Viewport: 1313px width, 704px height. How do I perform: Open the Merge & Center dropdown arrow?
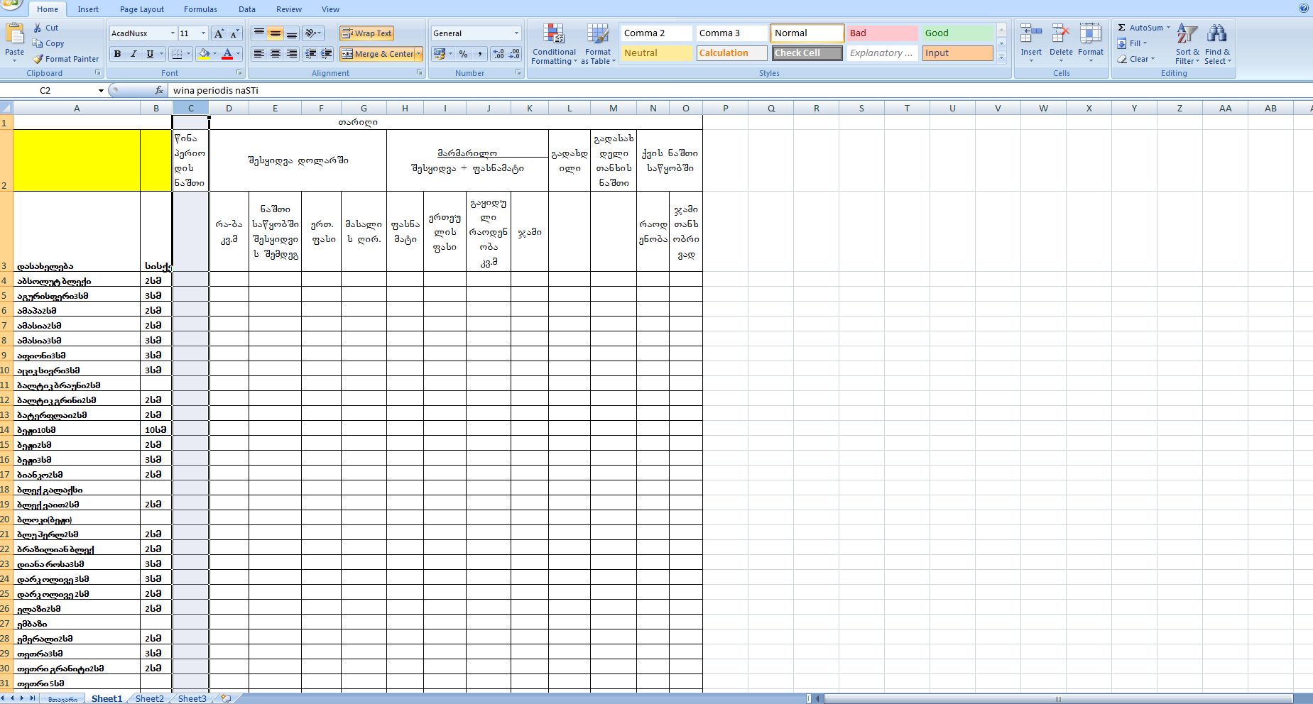click(x=419, y=54)
